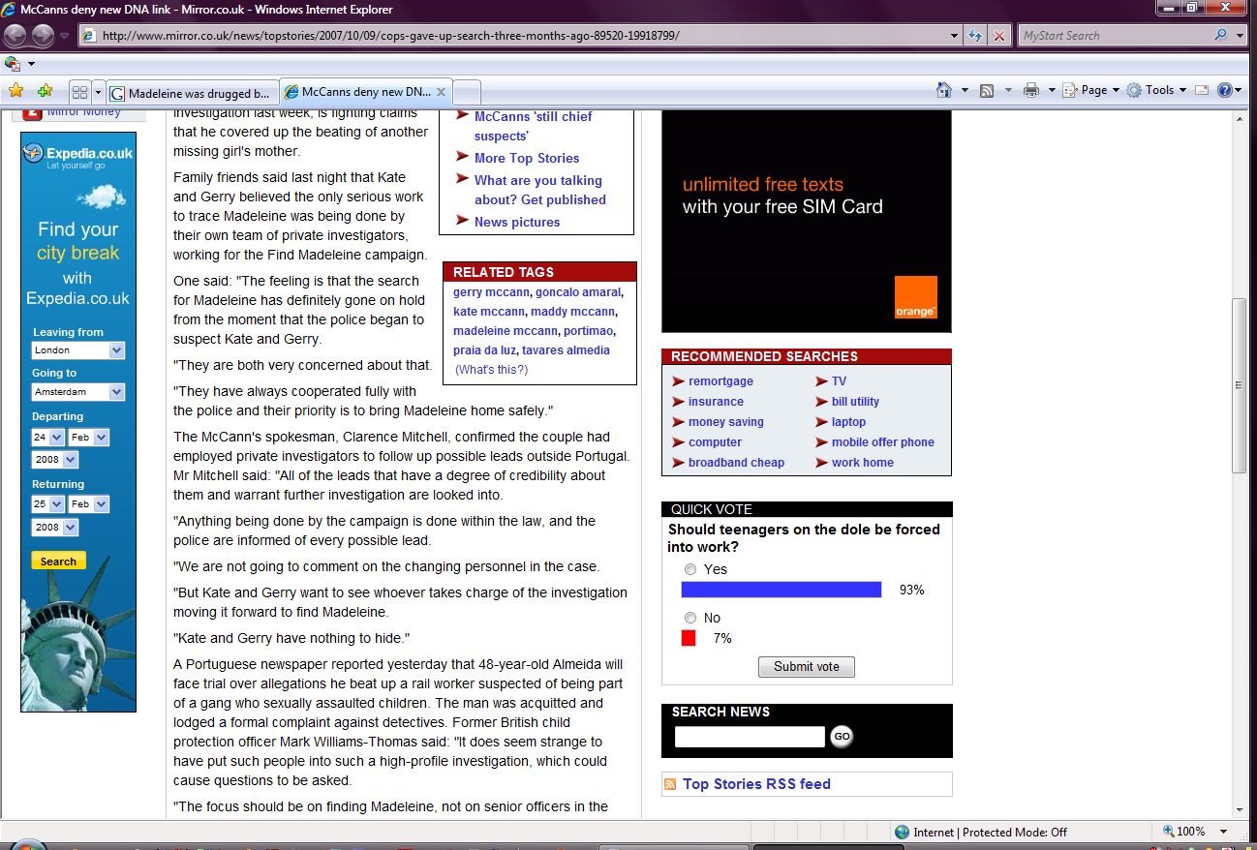
Task: Select the Yes option in Quick Vote
Action: tap(690, 569)
